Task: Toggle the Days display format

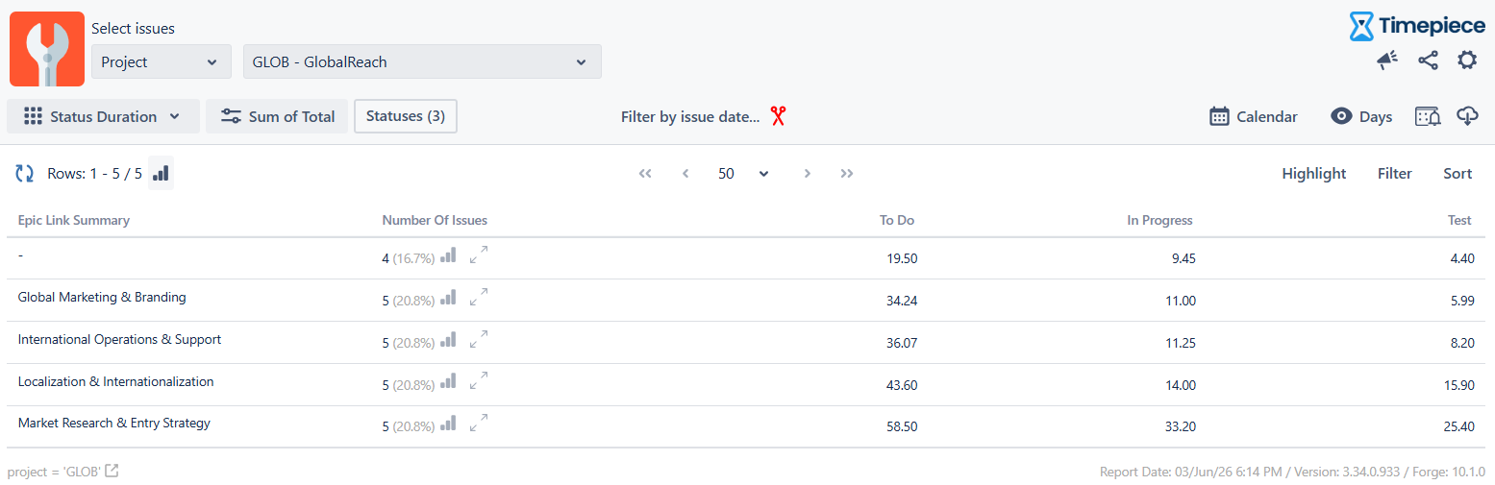Action: click(1361, 116)
